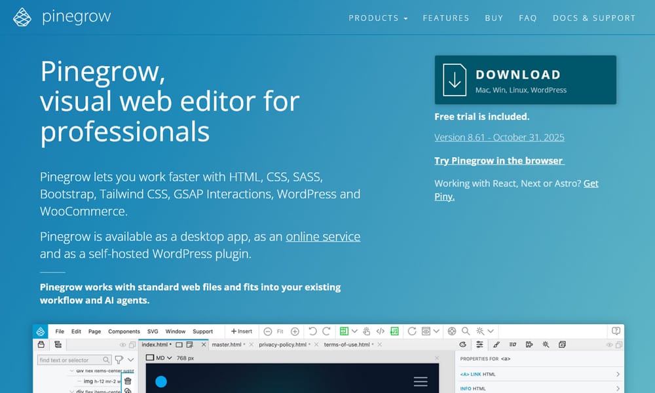The image size is (655, 393).
Task: Click the DOWNLOAD button
Action: tap(525, 80)
